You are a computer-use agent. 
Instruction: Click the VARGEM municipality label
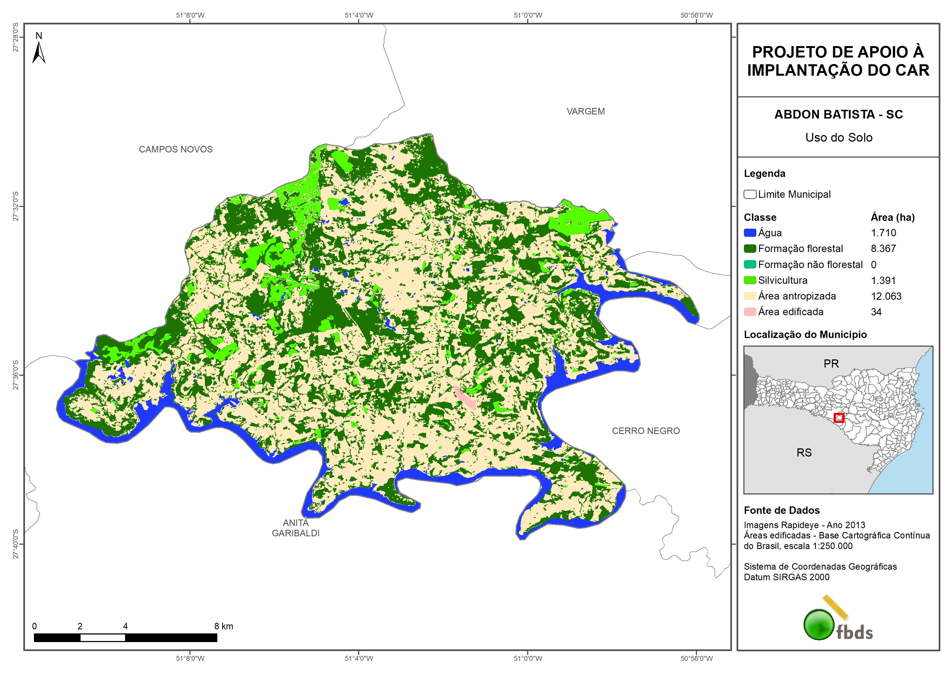(x=585, y=111)
